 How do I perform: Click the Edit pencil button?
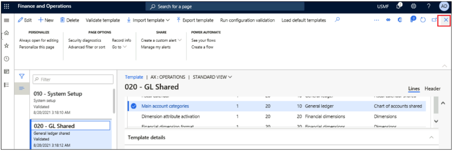pos(25,20)
